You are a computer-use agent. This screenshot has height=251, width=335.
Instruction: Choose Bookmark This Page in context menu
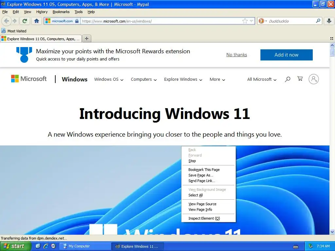[208, 170]
